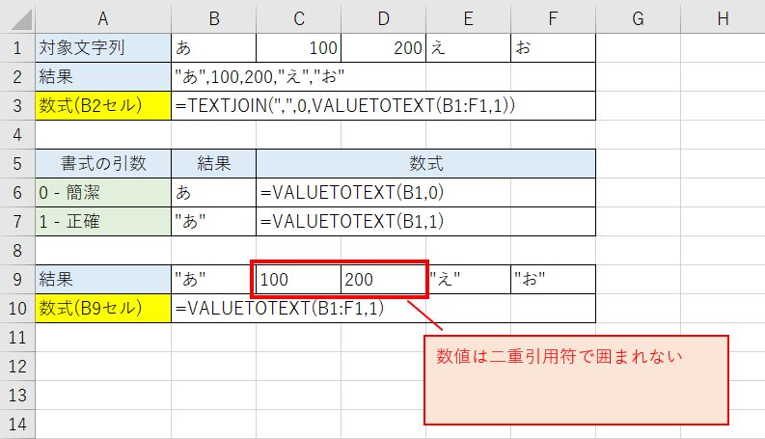Click empty cell G1

click(638, 48)
